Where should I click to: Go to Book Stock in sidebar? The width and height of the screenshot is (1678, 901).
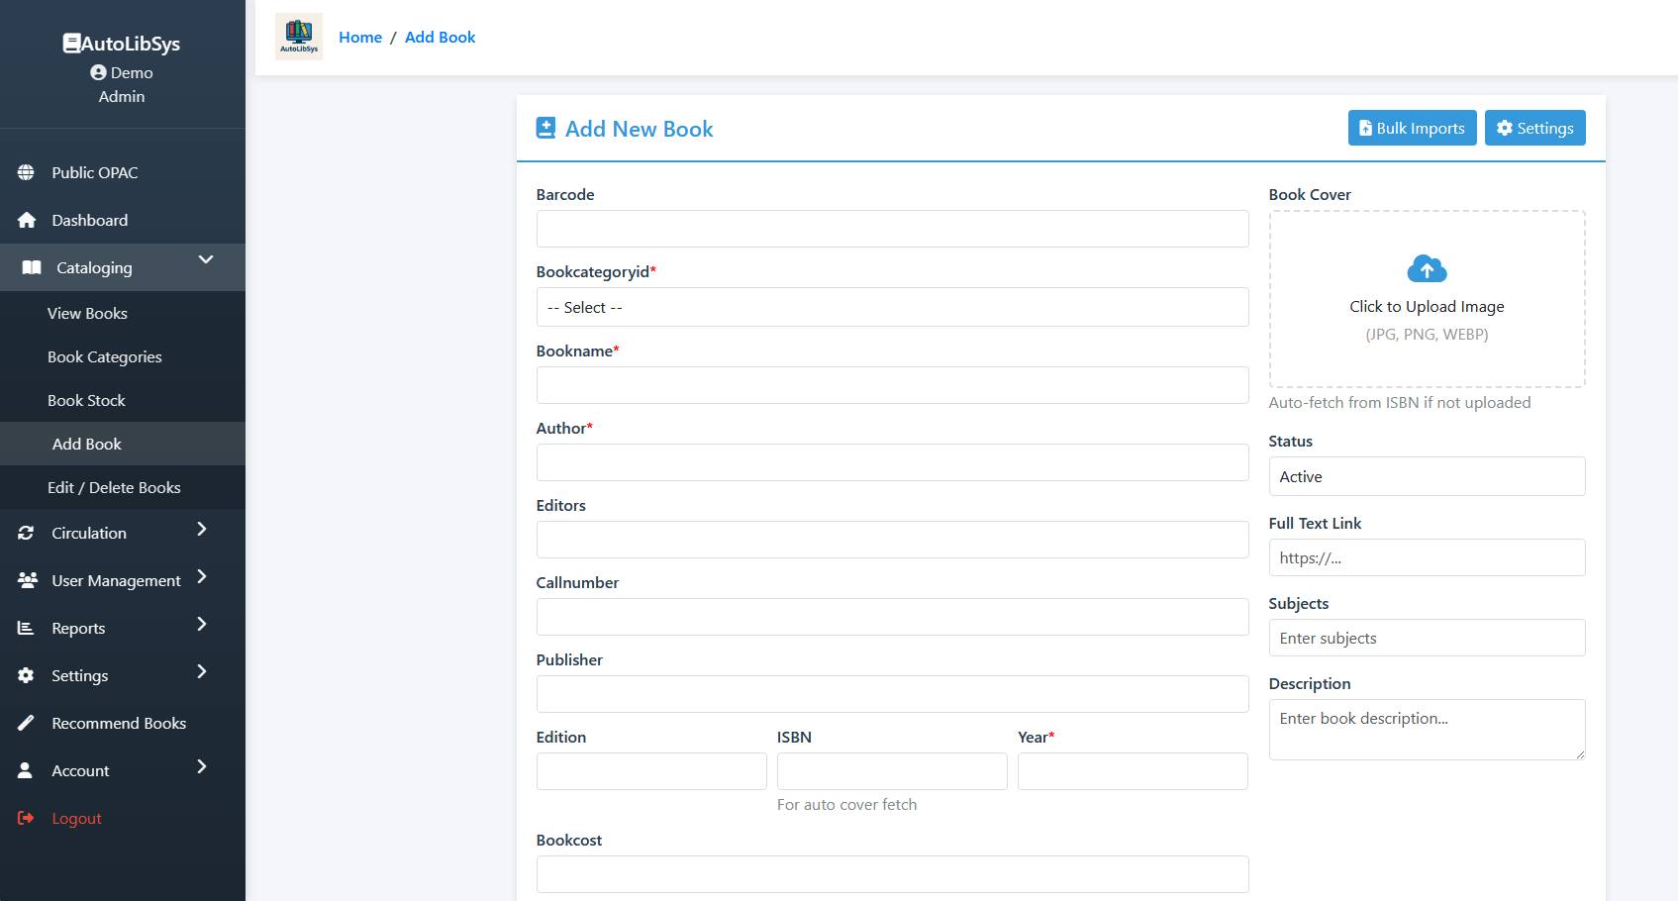point(86,400)
